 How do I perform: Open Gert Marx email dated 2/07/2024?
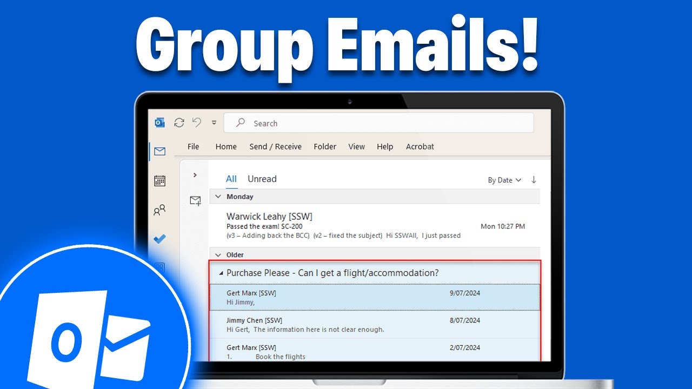coord(375,350)
